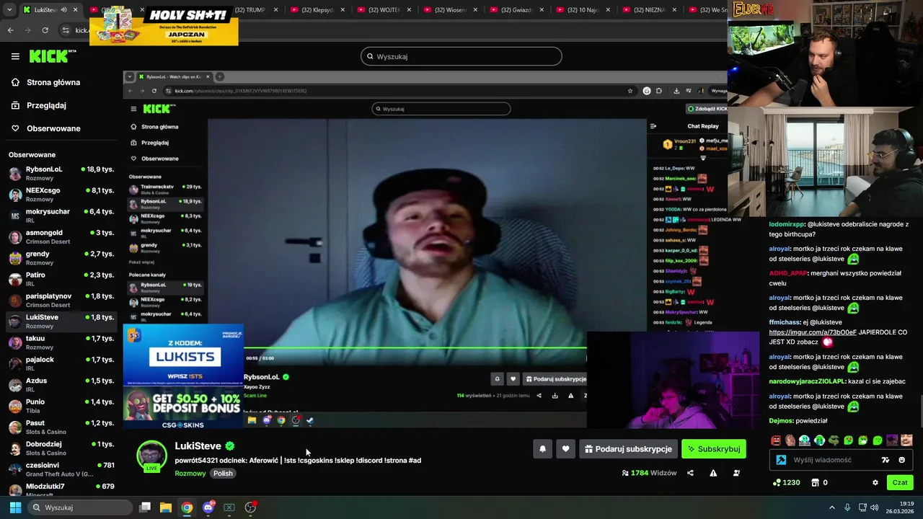923x519 pixels.
Task: Click the blue hammer icon in chat input
Action: tap(781, 460)
